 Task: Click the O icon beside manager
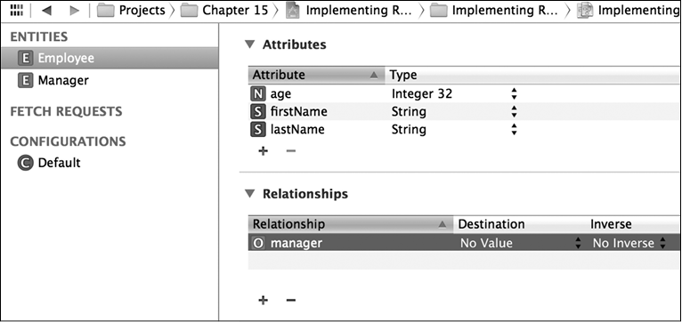pyautogui.click(x=258, y=243)
